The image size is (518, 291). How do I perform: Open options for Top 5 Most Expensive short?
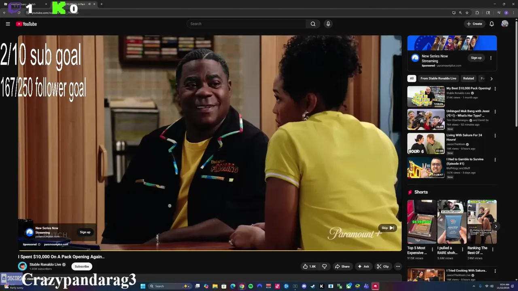(432, 249)
